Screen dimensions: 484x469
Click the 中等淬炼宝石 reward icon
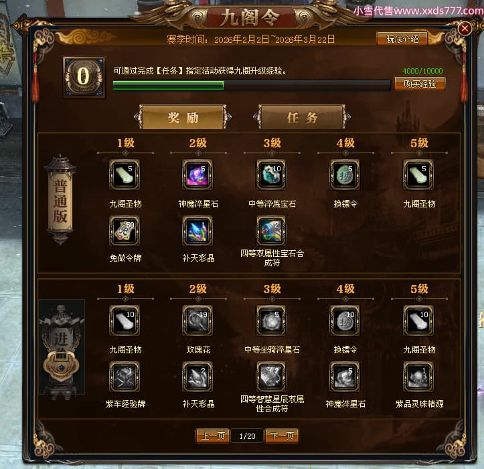pyautogui.click(x=271, y=175)
